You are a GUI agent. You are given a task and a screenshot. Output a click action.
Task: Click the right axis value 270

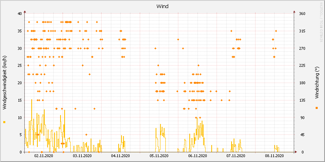pyautogui.click(x=302, y=48)
